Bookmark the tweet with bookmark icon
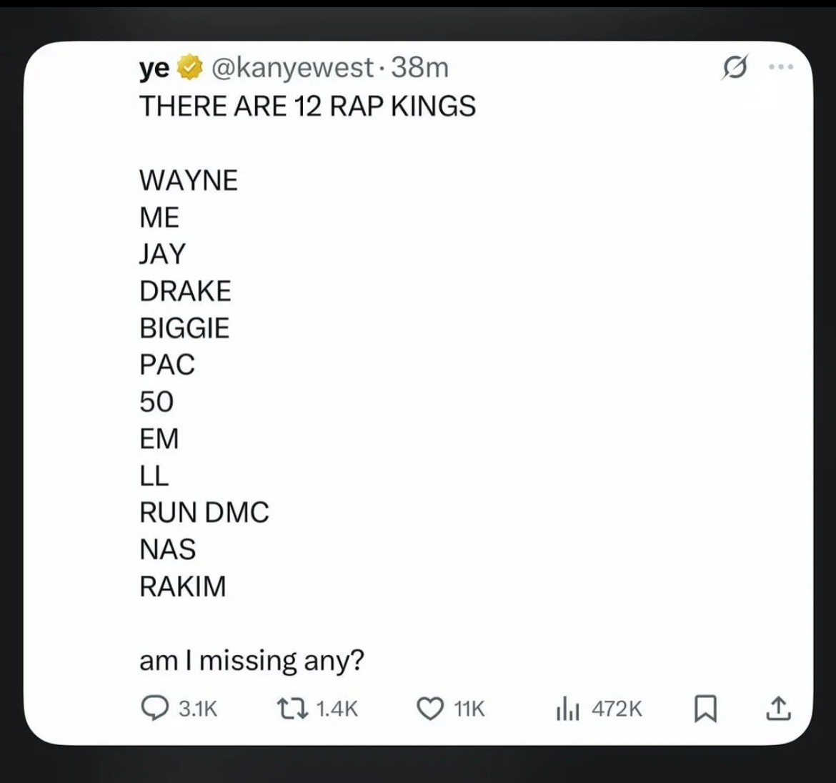 pos(705,709)
